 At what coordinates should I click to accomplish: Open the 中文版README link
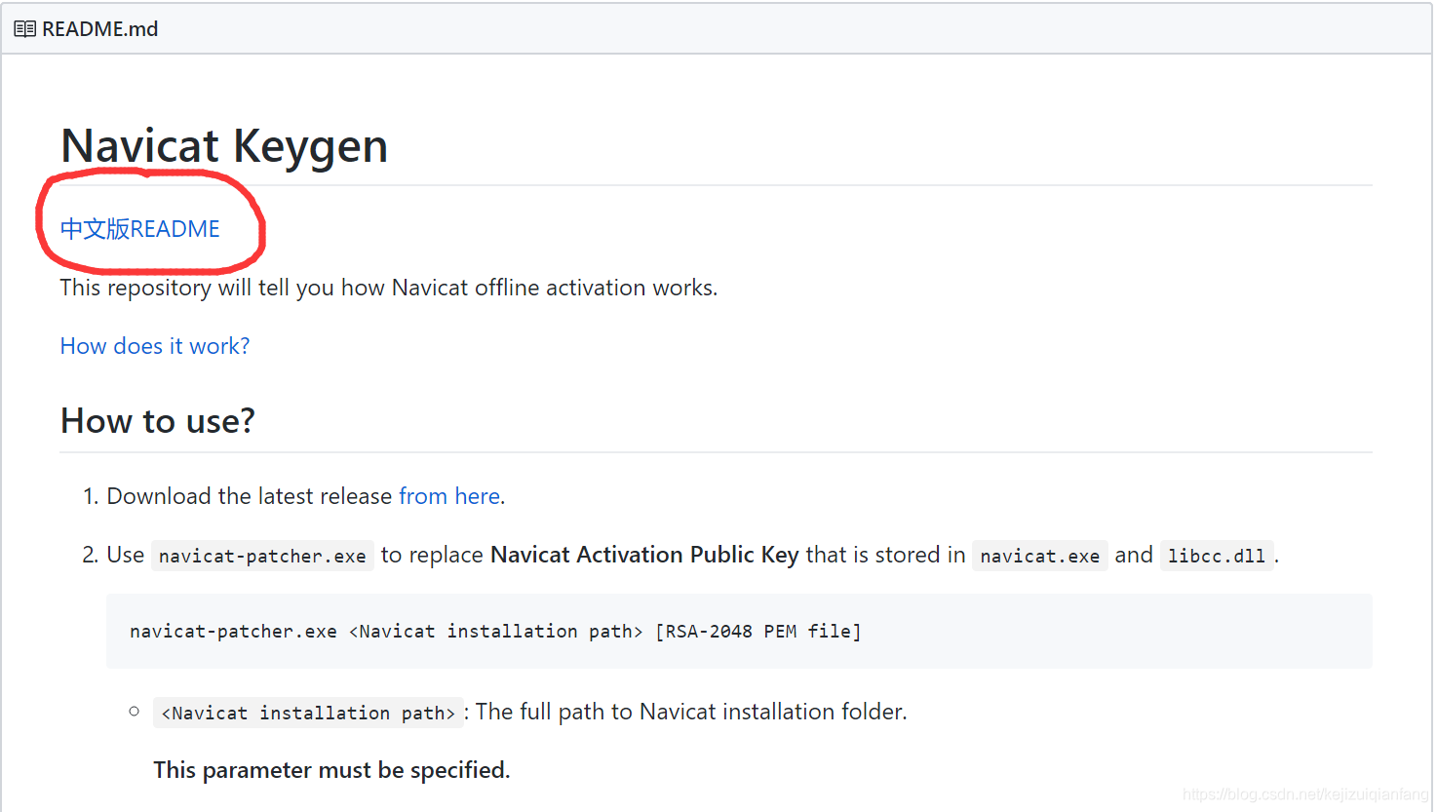[x=140, y=229]
